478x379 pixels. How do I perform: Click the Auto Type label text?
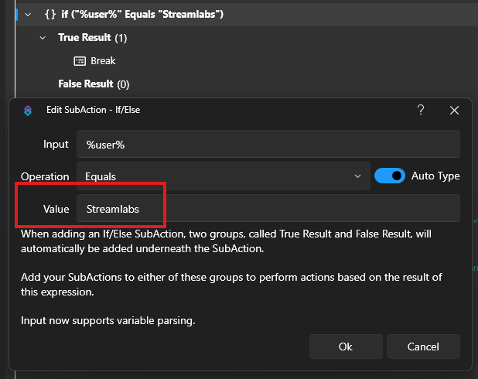point(435,176)
